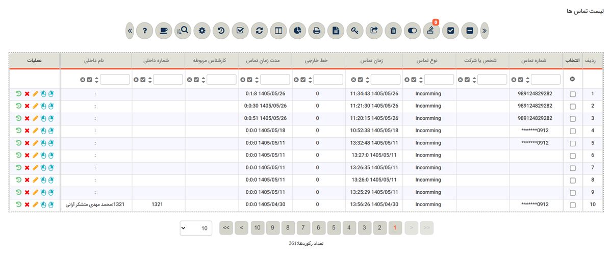Click the left double-chevron toolbar arrow
The image size is (612, 255).
pos(130,31)
